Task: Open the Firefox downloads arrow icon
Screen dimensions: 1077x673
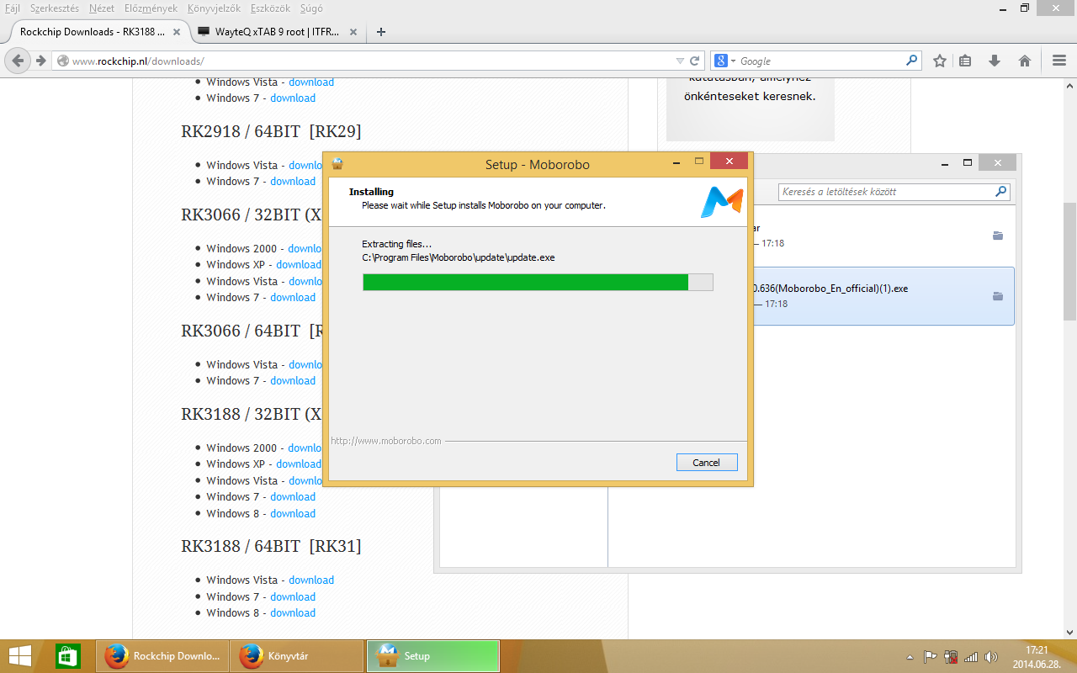Action: pyautogui.click(x=995, y=61)
